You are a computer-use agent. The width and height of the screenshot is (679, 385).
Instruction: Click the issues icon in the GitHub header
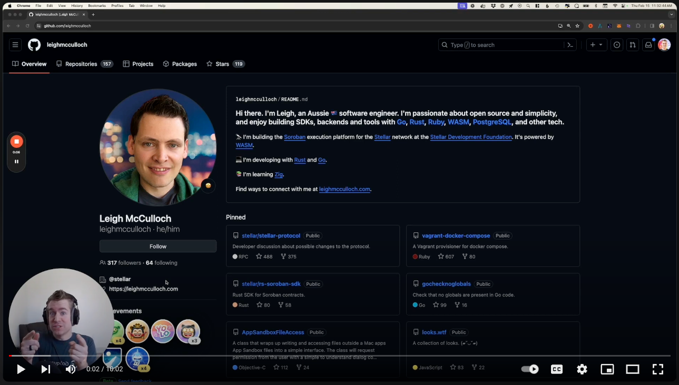coord(616,45)
